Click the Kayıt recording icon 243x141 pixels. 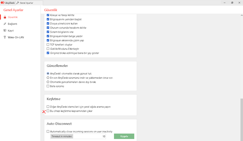[5, 31]
